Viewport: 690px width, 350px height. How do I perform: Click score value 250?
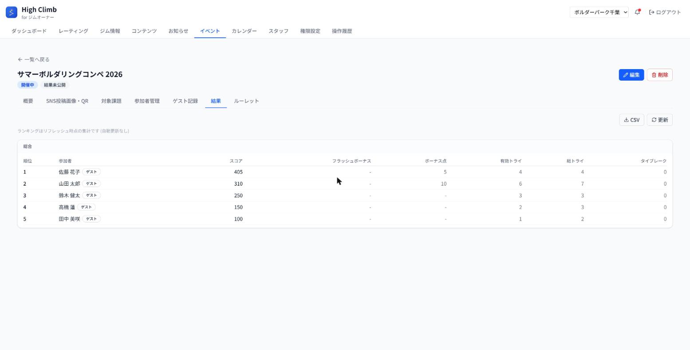click(238, 195)
